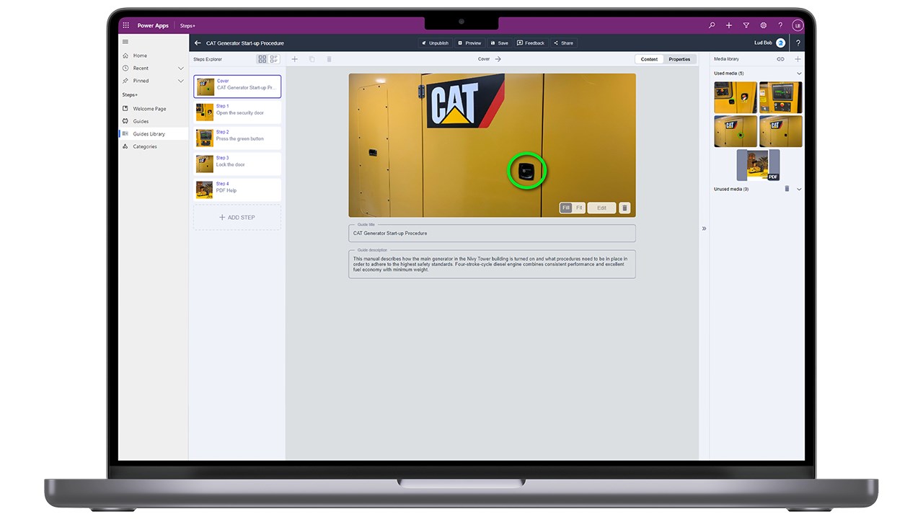Expand the Unused media section
The width and height of the screenshot is (923, 519).
[x=799, y=190]
